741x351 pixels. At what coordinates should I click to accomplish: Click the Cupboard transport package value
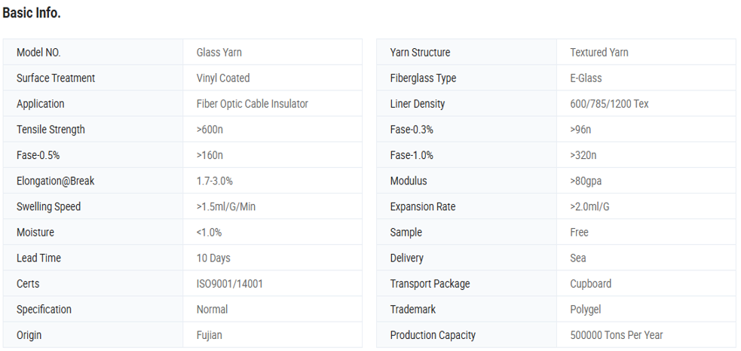(x=590, y=283)
